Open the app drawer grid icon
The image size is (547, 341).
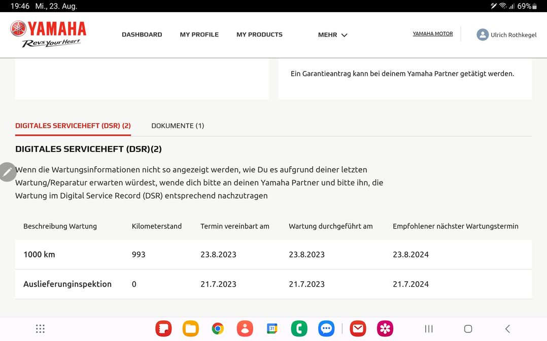coord(41,329)
